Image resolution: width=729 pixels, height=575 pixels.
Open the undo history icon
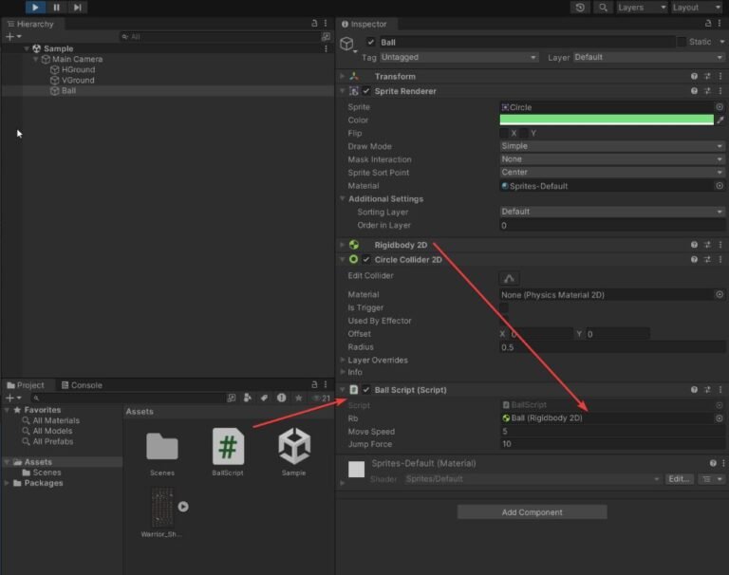pos(580,8)
